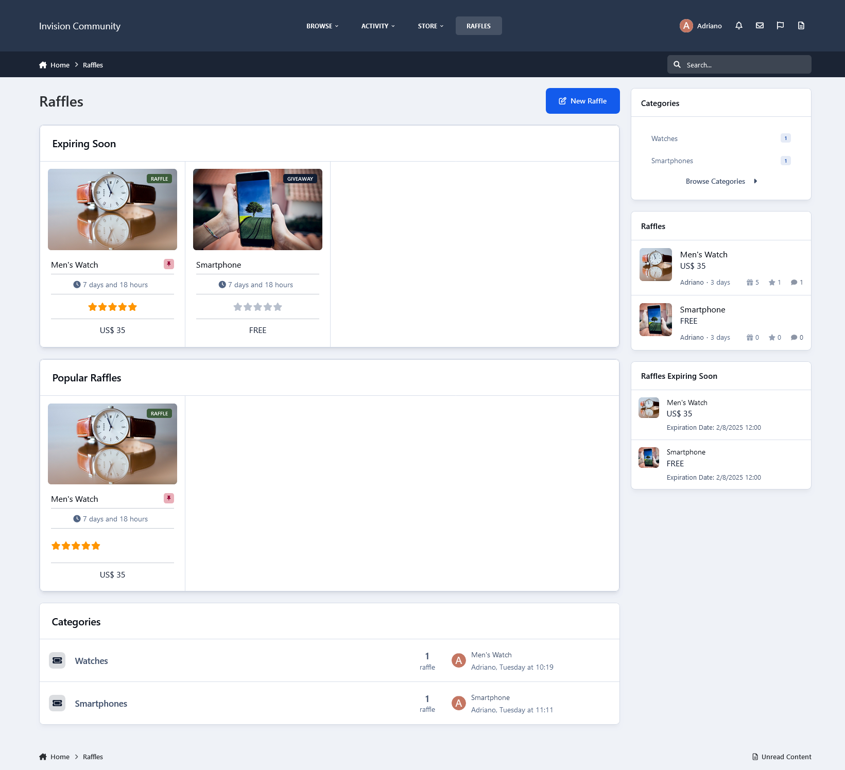The height and width of the screenshot is (770, 845).
Task: Click the RAFFLE badge on Expiring Soon watch
Action: click(160, 179)
